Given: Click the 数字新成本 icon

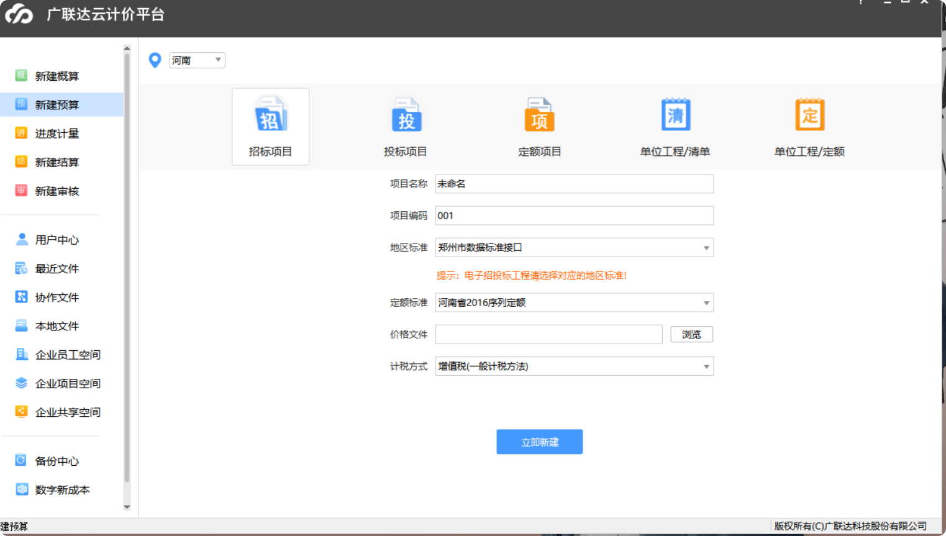Looking at the screenshot, I should click(21, 489).
